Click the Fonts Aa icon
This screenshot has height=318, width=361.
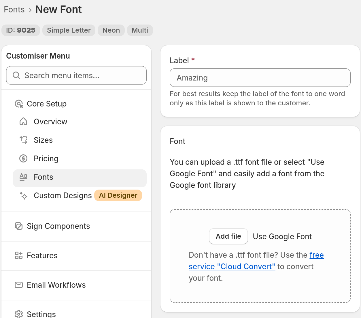coord(23,177)
